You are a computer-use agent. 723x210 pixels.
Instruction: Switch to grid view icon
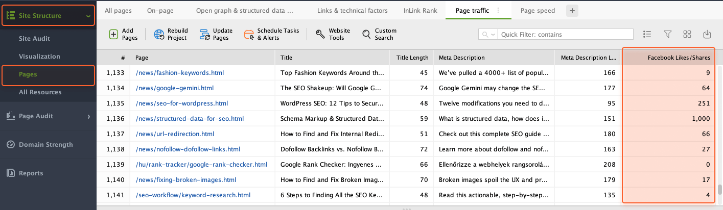click(x=687, y=34)
